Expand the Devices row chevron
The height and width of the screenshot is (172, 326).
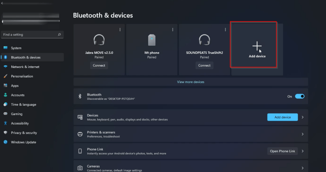pos(303,117)
